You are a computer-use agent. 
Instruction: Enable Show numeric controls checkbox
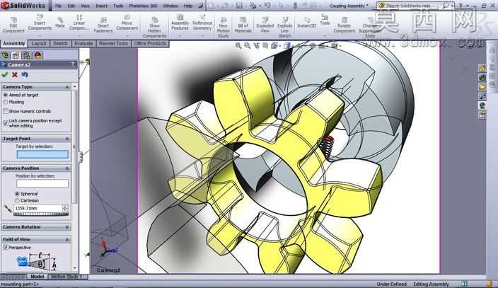click(6, 111)
